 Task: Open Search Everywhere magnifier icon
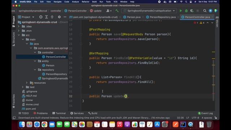coord(205,11)
